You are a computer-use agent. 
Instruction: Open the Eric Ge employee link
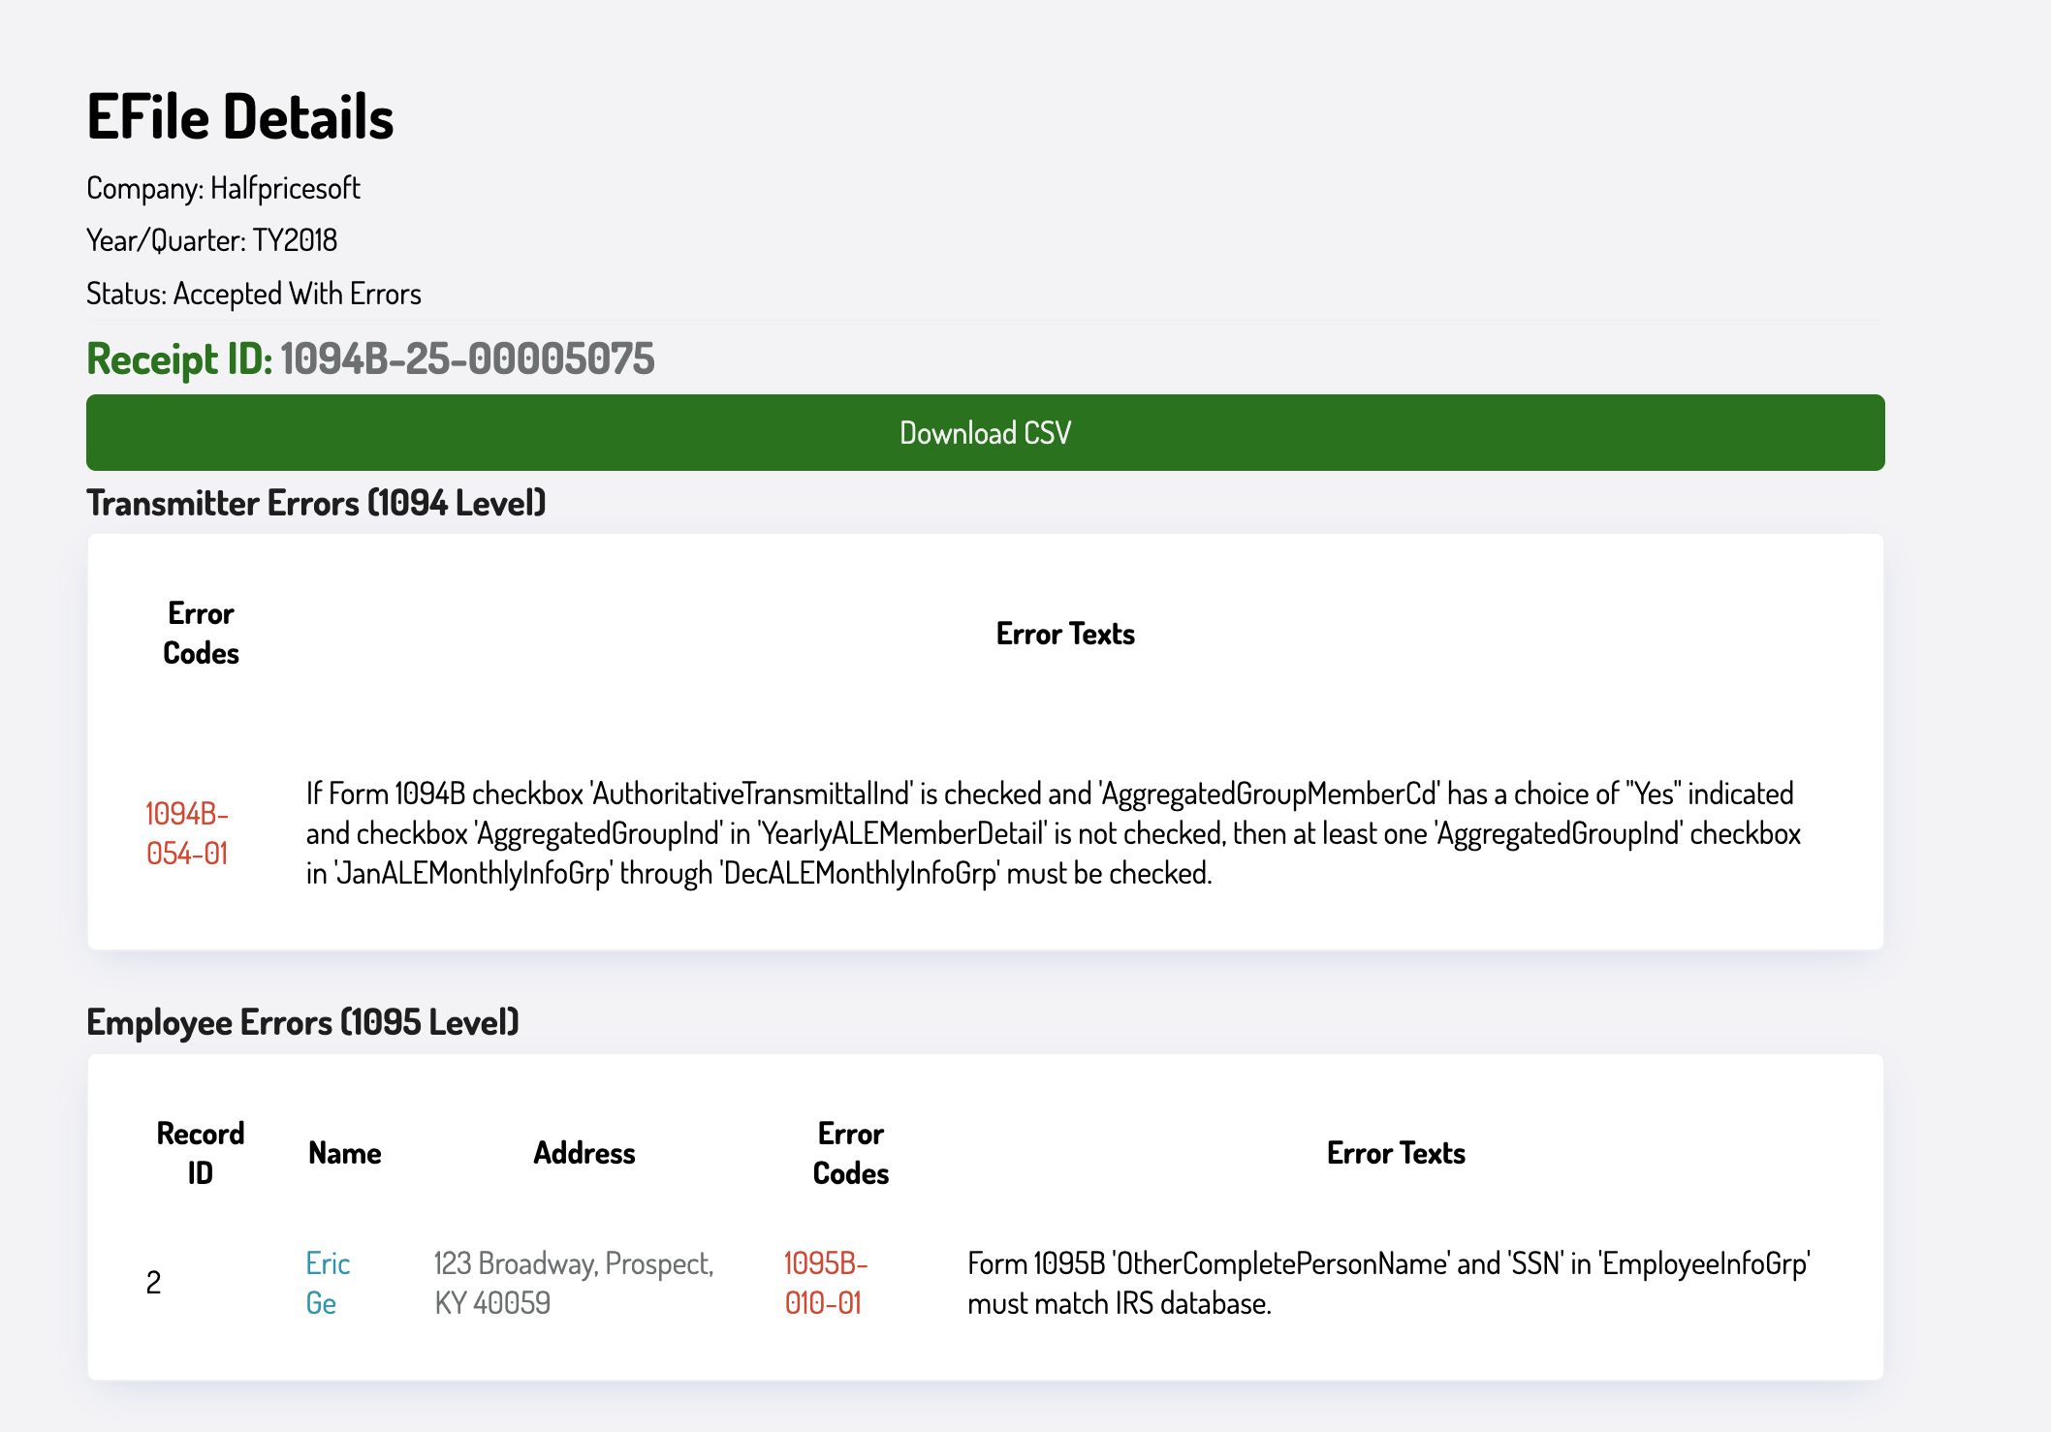click(x=328, y=1283)
